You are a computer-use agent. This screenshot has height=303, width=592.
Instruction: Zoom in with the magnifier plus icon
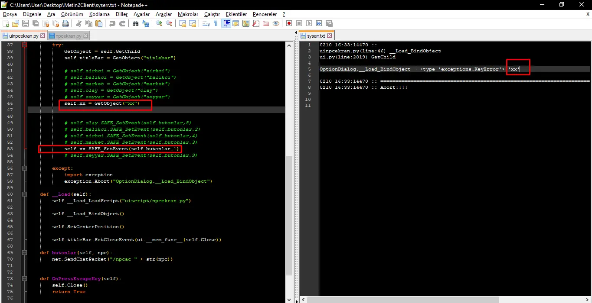159,23
